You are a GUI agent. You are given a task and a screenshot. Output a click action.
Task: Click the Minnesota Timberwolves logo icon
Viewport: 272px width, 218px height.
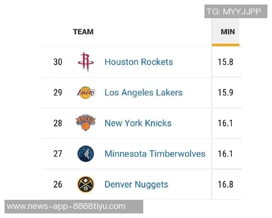(x=86, y=154)
